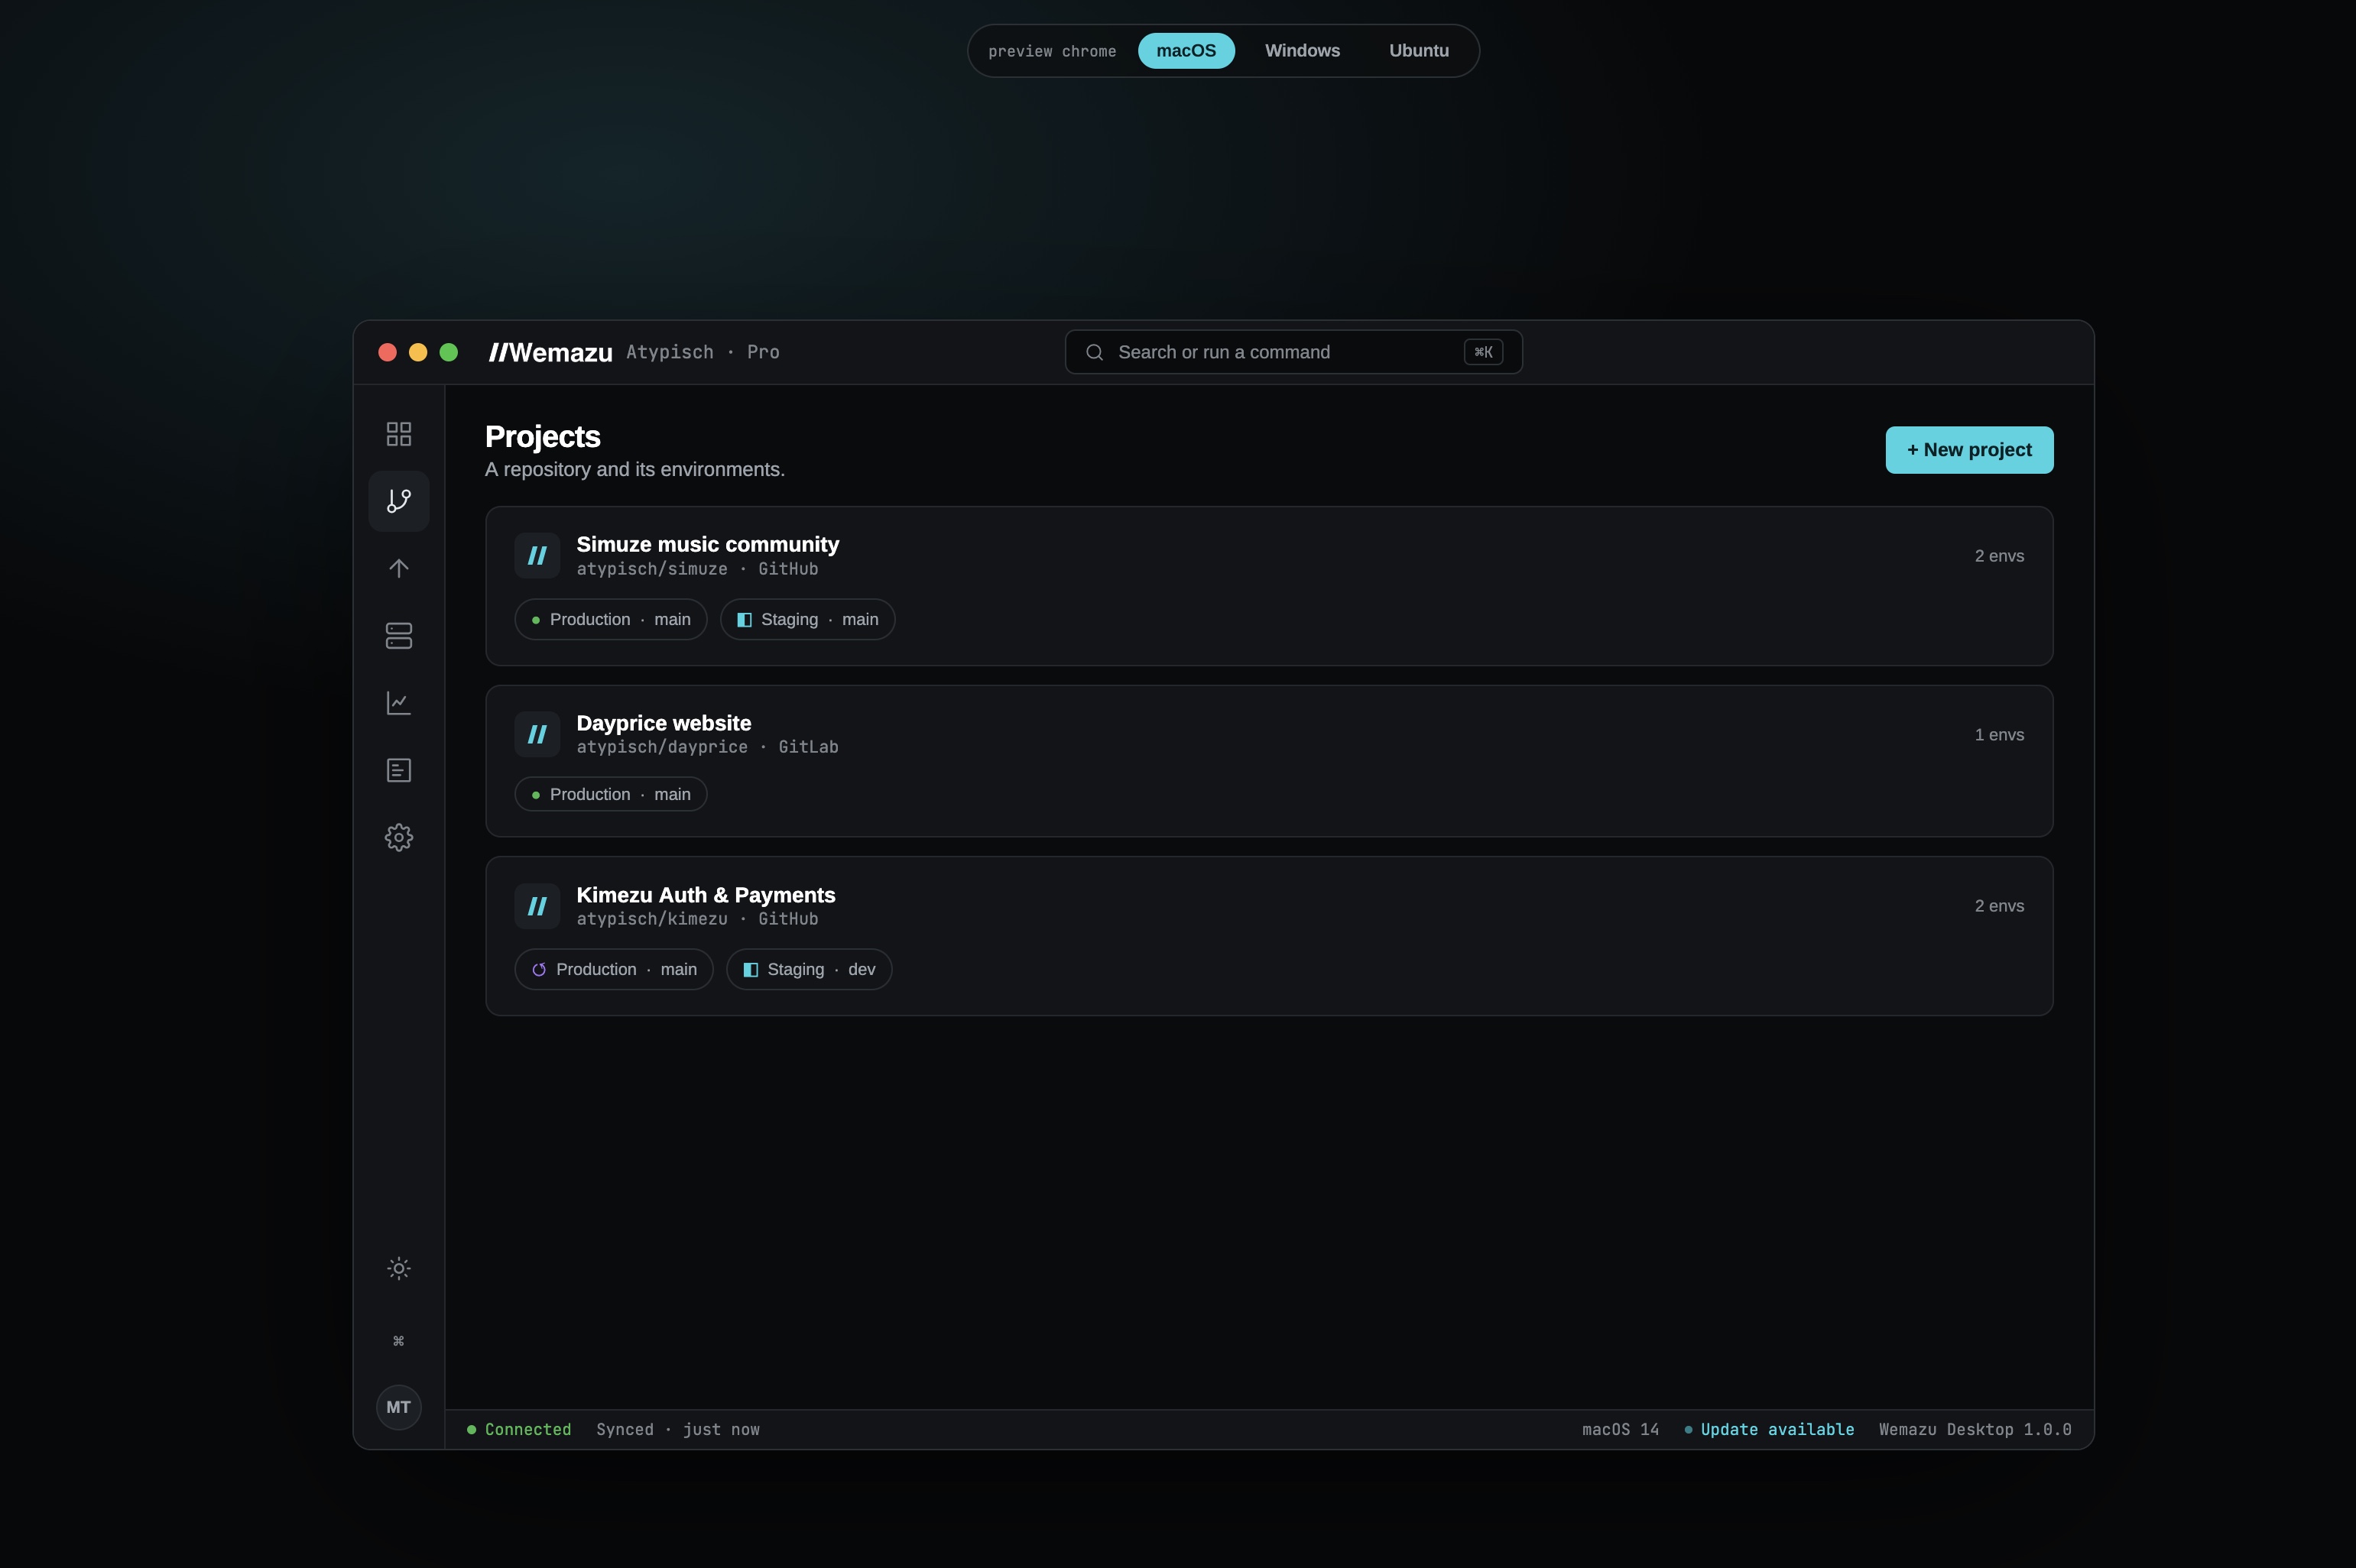Click the search magnifier icon

pos(1095,352)
